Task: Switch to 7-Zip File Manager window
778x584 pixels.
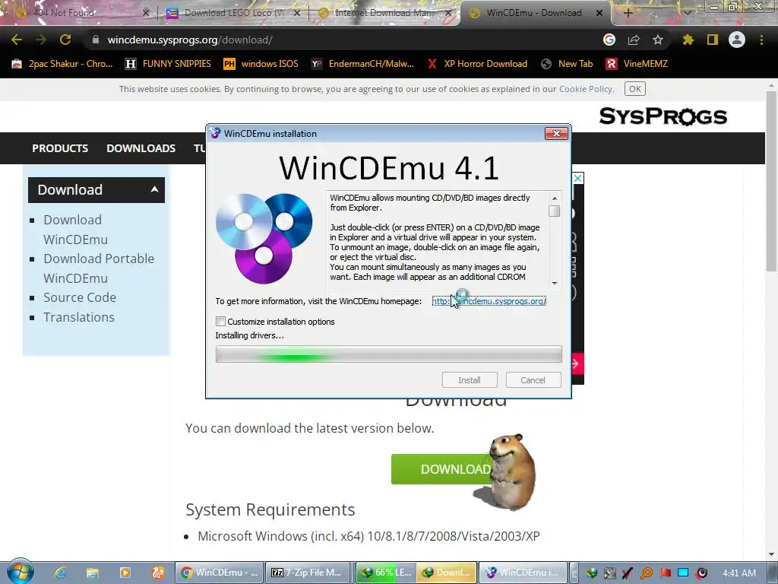Action: point(308,573)
